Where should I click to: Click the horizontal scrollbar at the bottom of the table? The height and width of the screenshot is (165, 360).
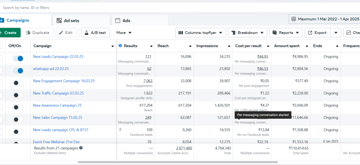coord(178,162)
